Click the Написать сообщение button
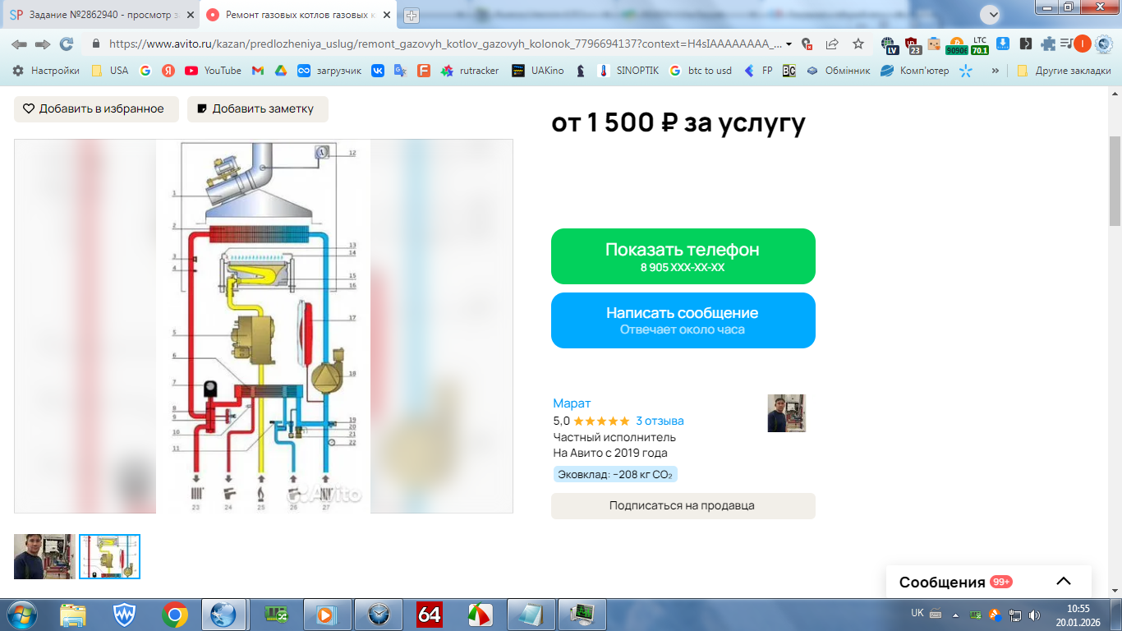This screenshot has width=1122, height=631. point(683,320)
